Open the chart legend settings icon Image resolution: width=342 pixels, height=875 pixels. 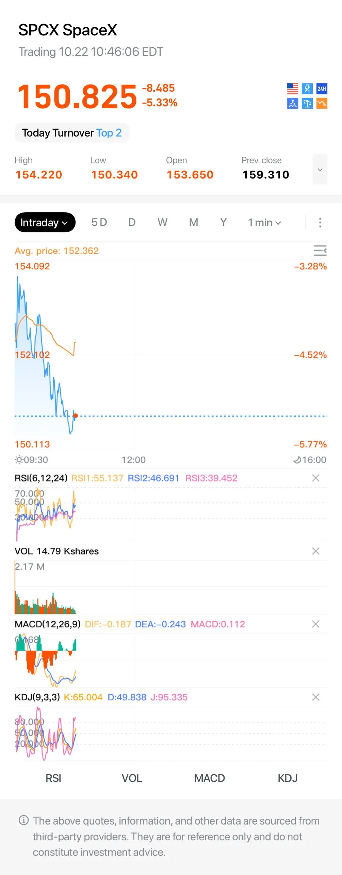tap(320, 251)
